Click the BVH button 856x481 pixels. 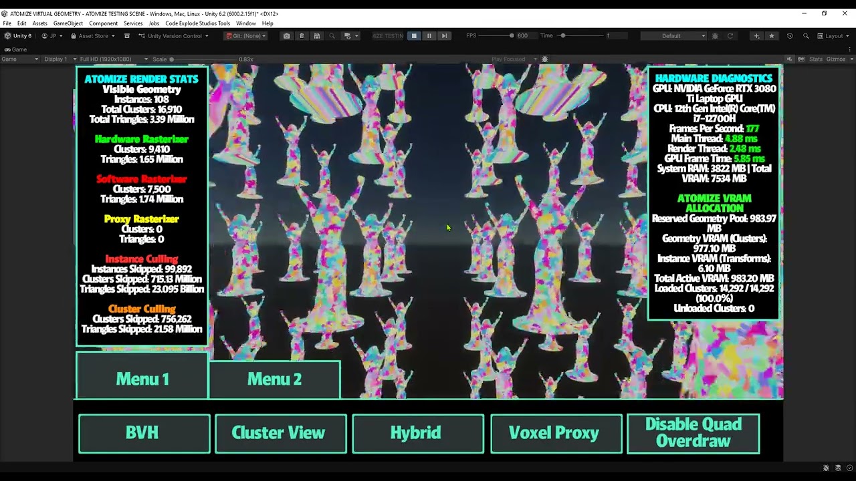tap(144, 434)
